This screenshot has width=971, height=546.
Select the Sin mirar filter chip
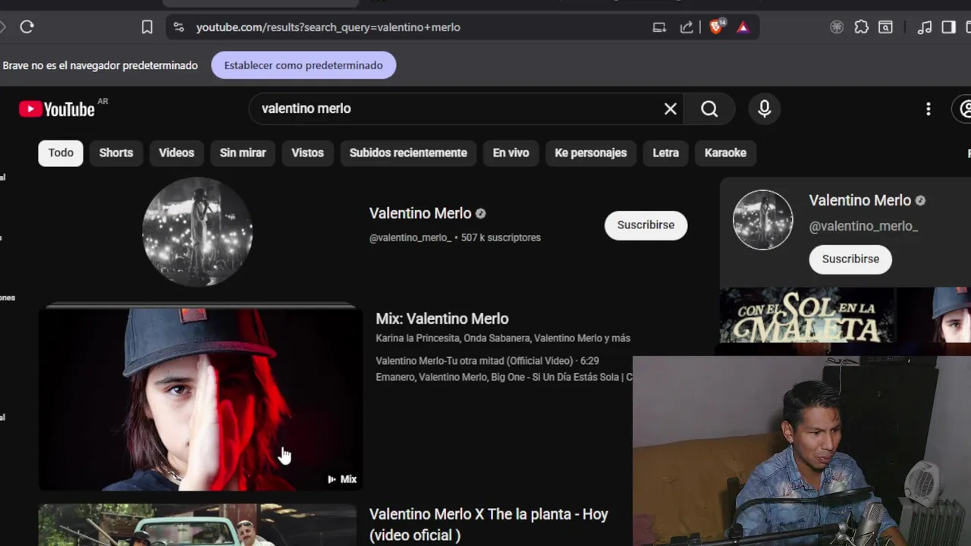click(243, 153)
